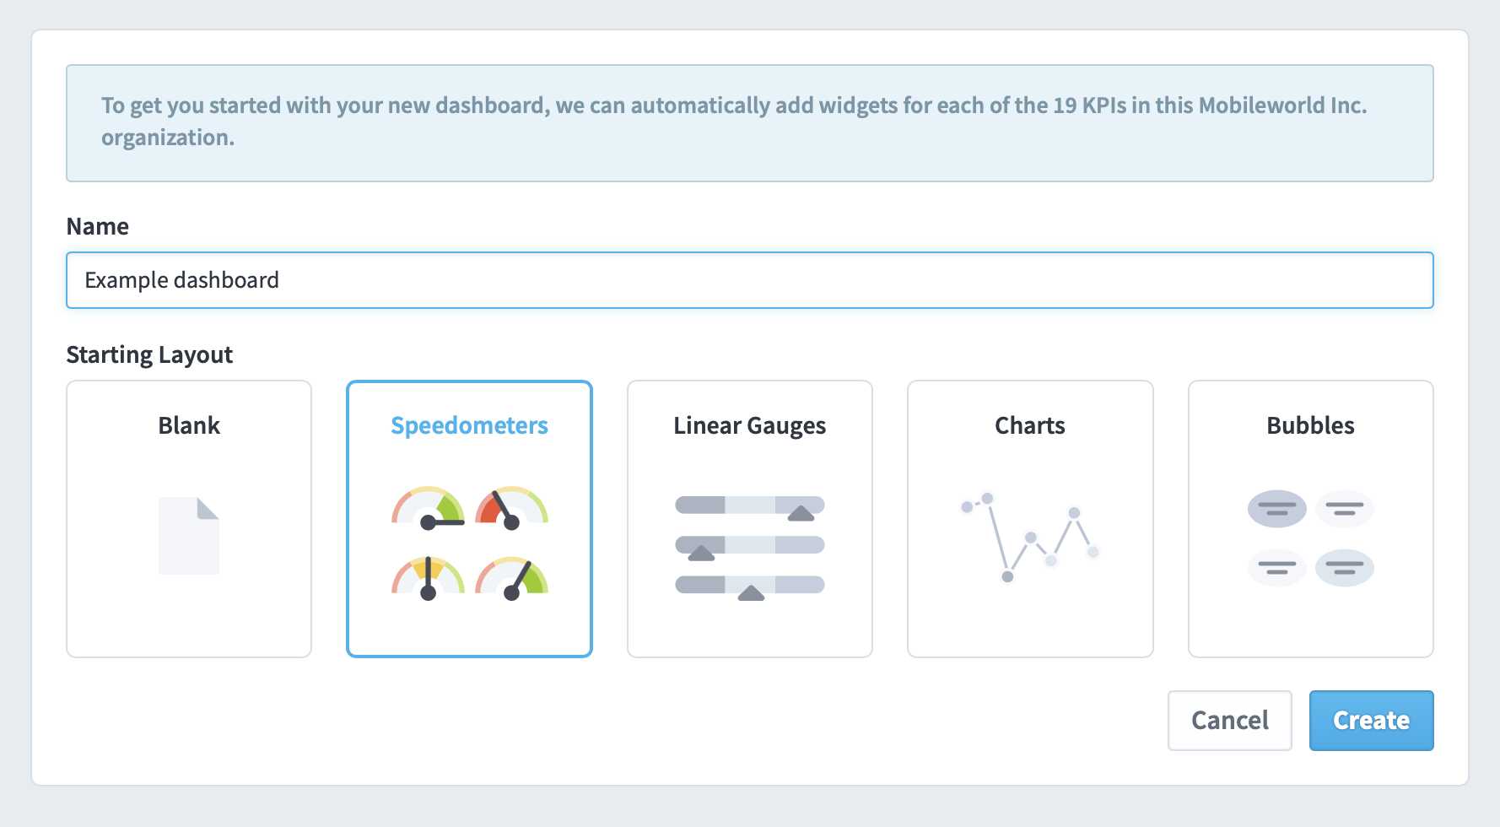This screenshot has width=1500, height=827.
Task: Click the bottom linear gauge bar
Action: coord(750,584)
